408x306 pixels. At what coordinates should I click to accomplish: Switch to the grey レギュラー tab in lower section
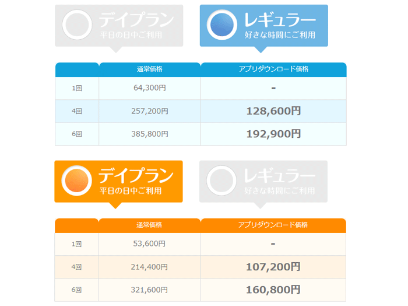[x=263, y=182]
